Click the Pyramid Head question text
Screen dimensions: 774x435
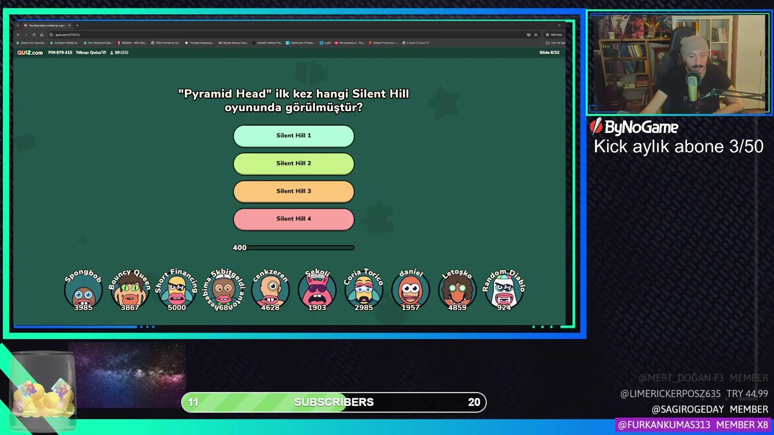tap(293, 101)
